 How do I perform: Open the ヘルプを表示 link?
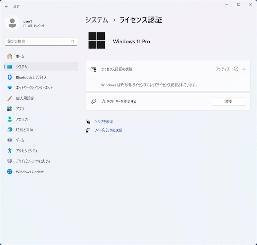pos(104,122)
